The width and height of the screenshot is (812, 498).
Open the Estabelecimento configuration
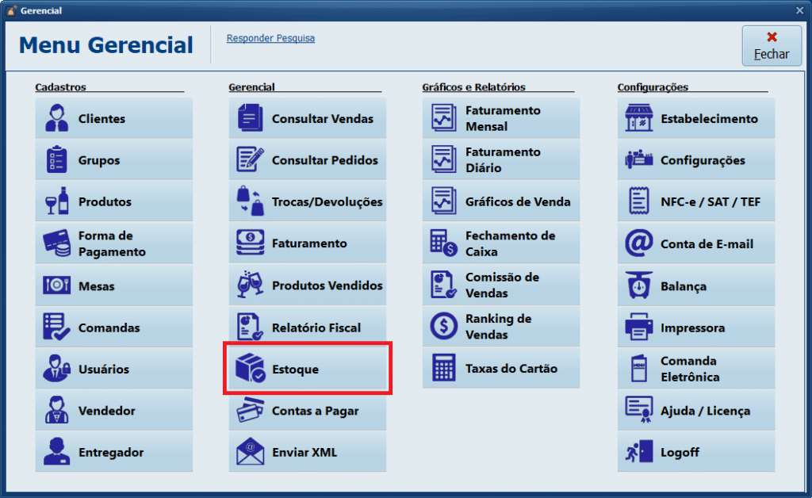[696, 119]
